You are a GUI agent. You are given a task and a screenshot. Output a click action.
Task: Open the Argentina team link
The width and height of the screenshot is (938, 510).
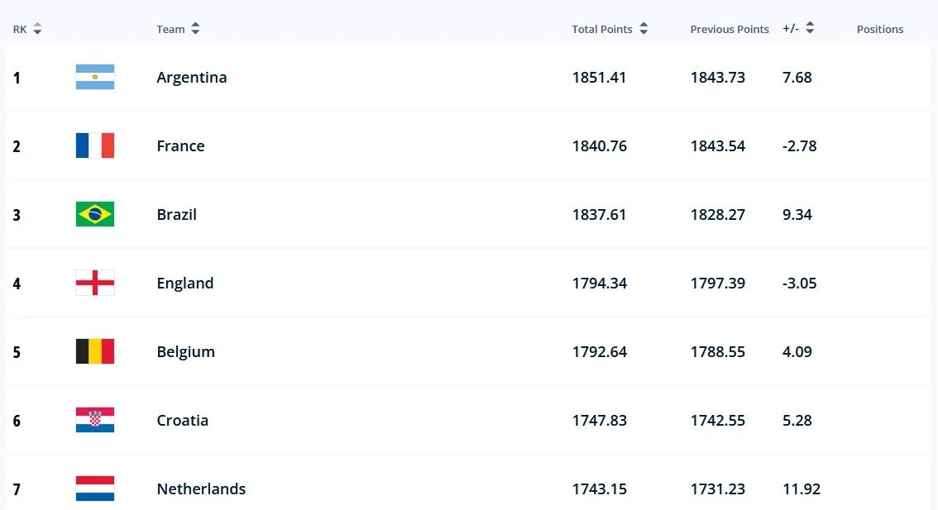tap(191, 77)
